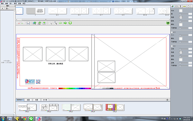Open the text properties tab with T icon
The width and height of the screenshot is (193, 121).
180,6
